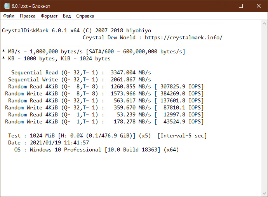This screenshot has height=197, width=268.
Task: Open the Вид menu
Action: (x=67, y=16)
